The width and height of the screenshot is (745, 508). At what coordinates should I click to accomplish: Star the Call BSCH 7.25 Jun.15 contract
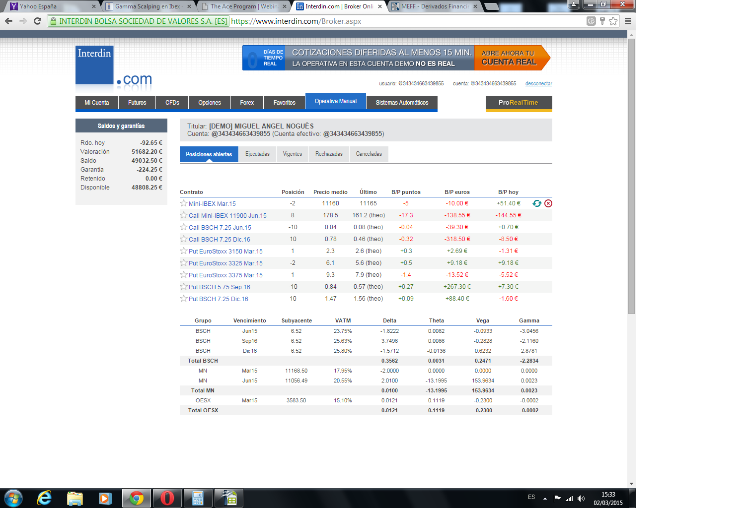[x=184, y=227]
